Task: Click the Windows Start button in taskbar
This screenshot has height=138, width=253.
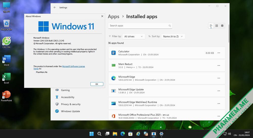Action: pyautogui.click(x=92, y=134)
